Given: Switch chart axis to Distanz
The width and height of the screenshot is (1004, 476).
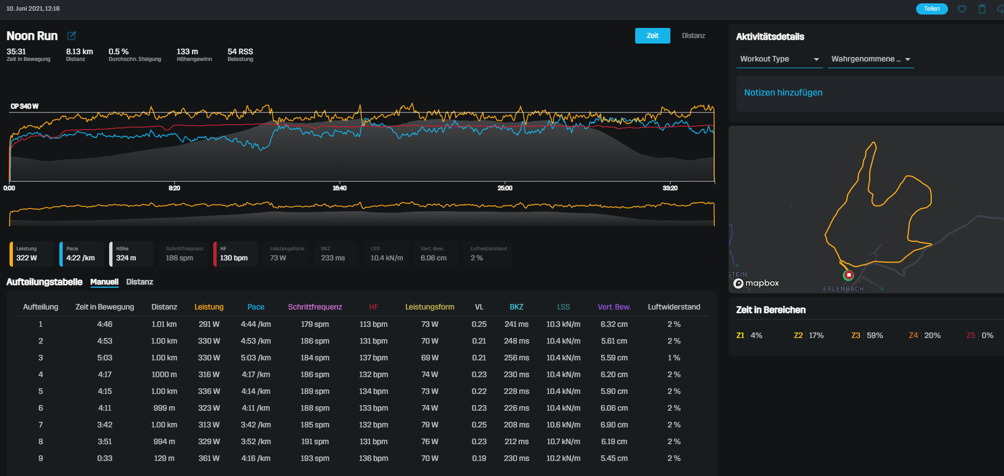Looking at the screenshot, I should (693, 36).
